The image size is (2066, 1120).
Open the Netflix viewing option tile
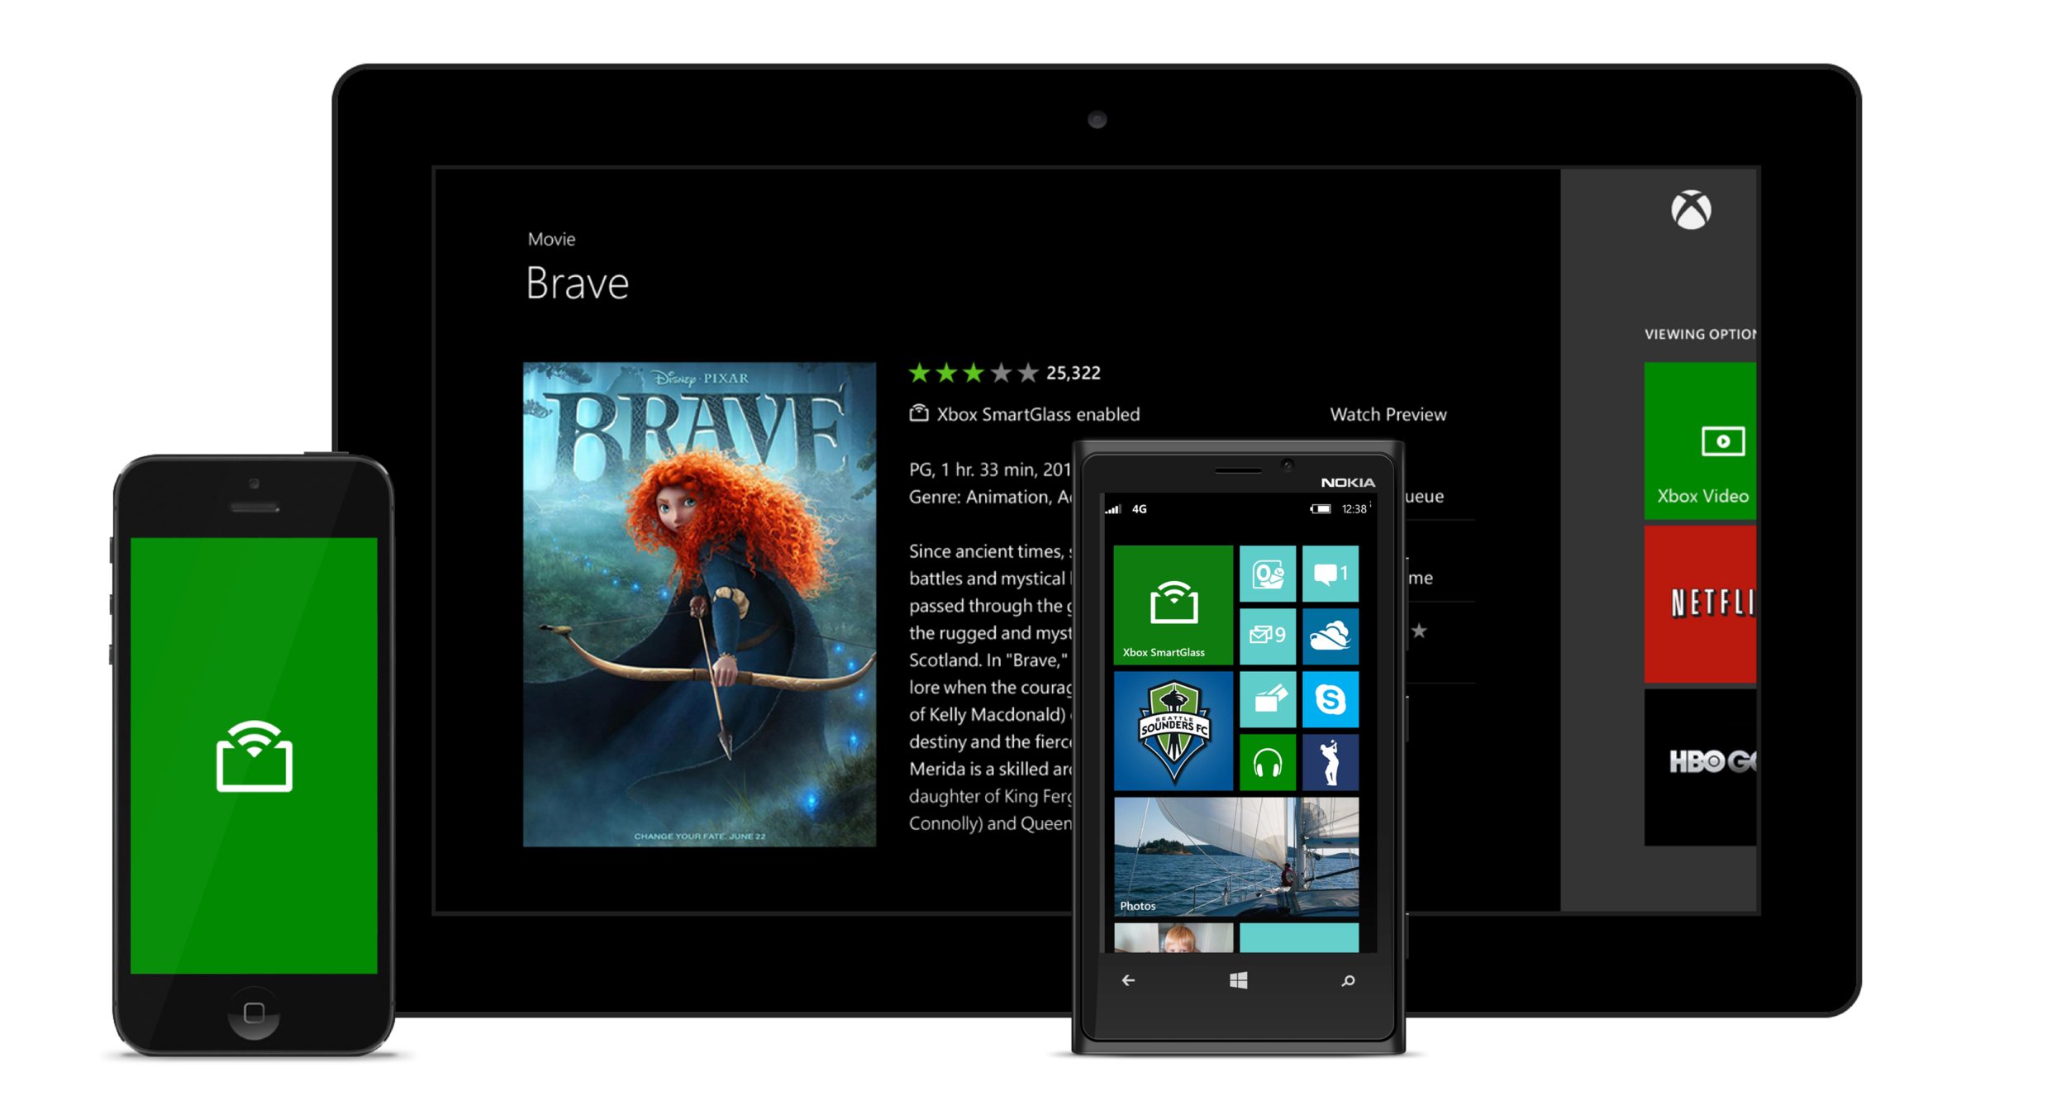point(1699,604)
